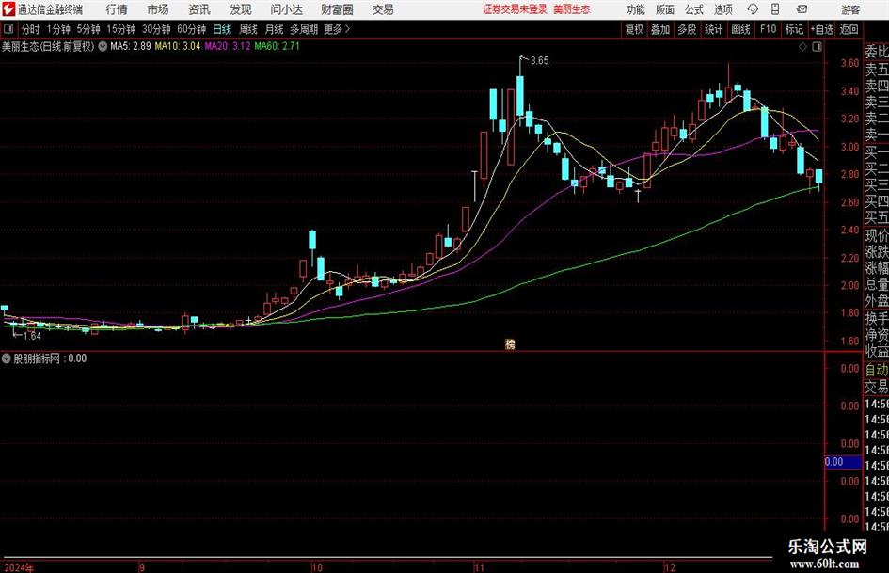Click the MA5: 2.89 label
This screenshot has width=889, height=573.
coord(131,46)
